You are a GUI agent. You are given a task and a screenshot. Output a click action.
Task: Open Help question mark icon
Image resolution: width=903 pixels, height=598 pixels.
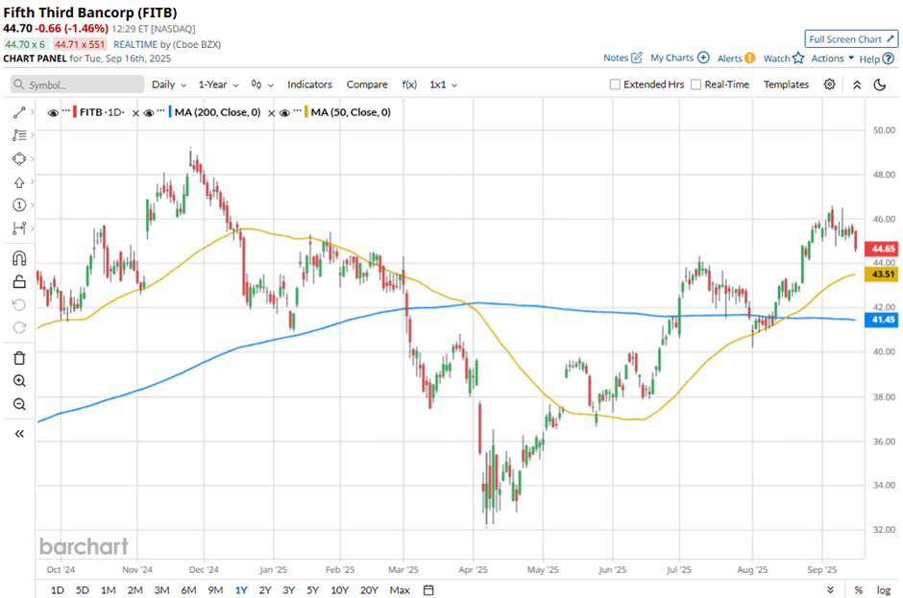(x=889, y=59)
